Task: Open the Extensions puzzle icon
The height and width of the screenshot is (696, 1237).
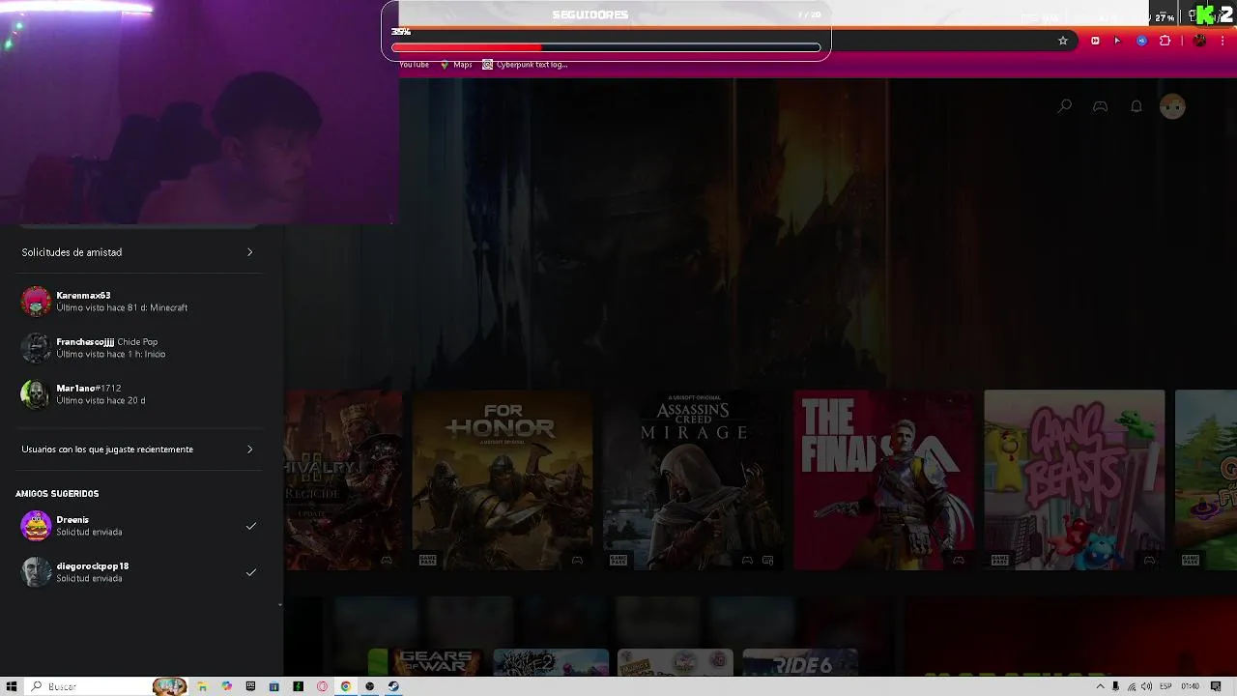Action: (1165, 41)
